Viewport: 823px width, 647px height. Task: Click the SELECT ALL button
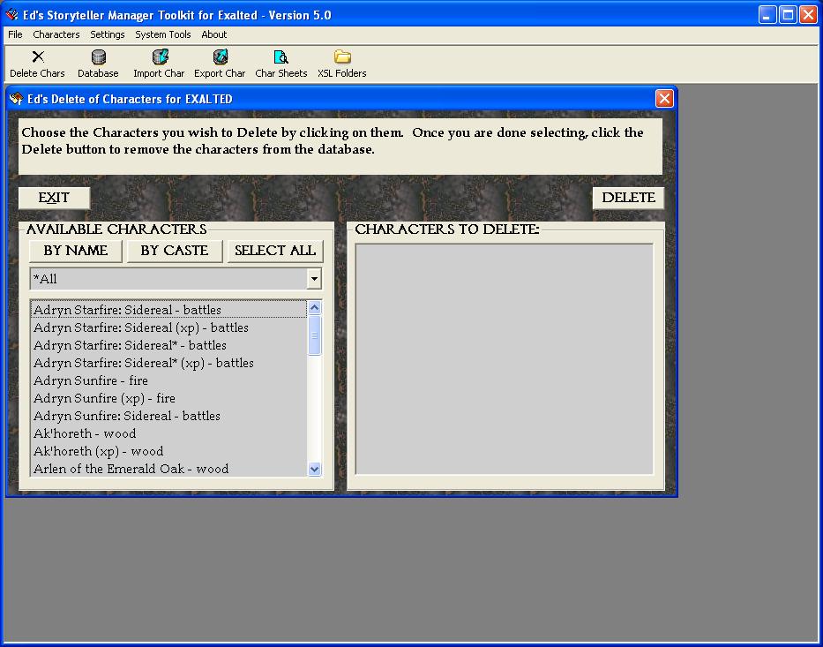point(275,251)
